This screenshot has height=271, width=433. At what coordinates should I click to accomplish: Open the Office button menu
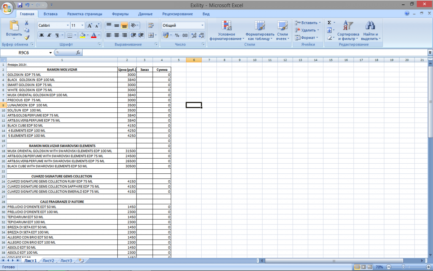(8, 7)
